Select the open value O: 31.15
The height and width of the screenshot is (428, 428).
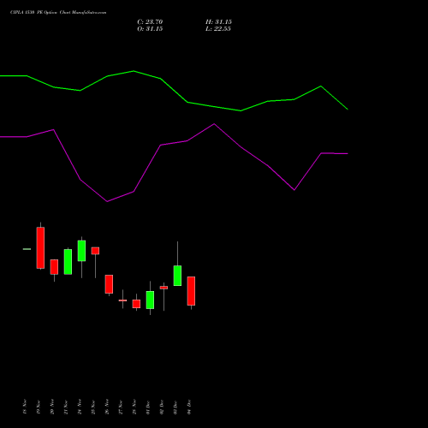pyautogui.click(x=150, y=29)
